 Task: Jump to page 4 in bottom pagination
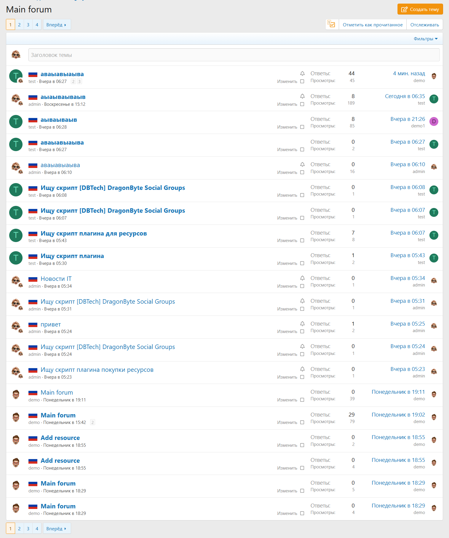pyautogui.click(x=37, y=529)
